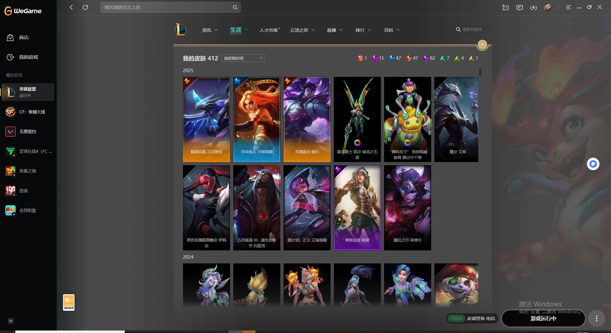Open the 魔女 艾希 skin thumbnail
The width and height of the screenshot is (611, 333).
[x=456, y=119]
